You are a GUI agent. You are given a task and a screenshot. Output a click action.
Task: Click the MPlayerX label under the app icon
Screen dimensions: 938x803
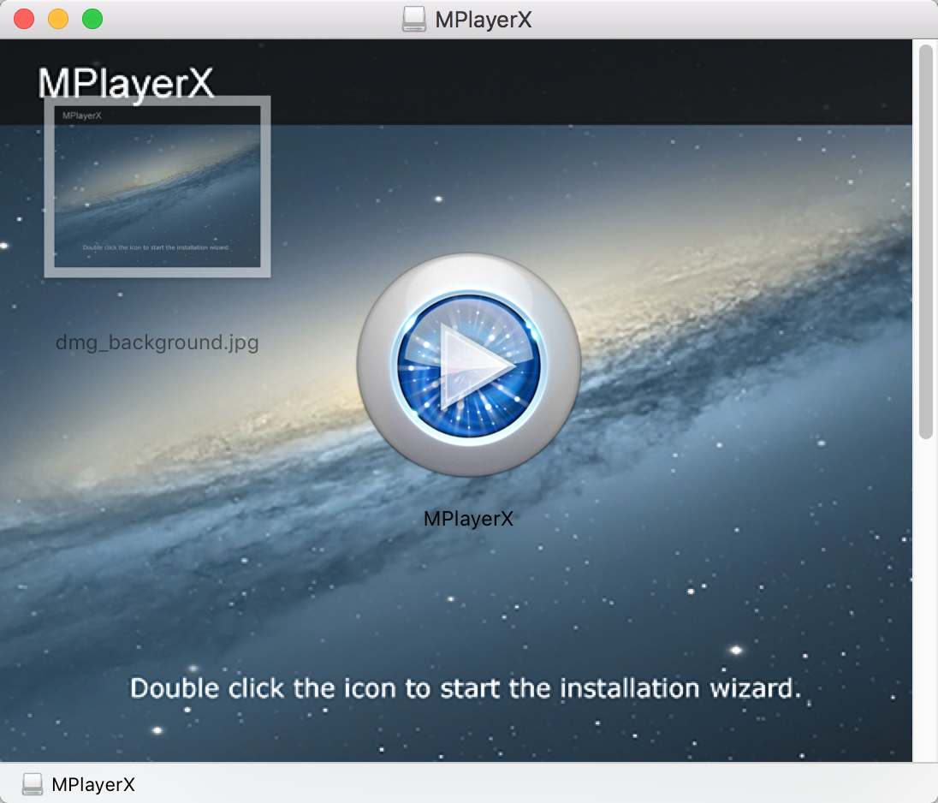pyautogui.click(x=468, y=519)
